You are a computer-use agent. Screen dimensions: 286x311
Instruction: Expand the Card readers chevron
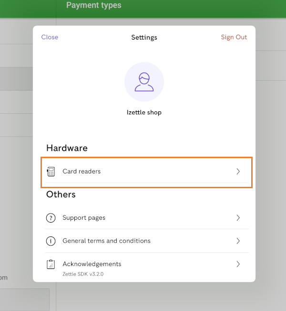click(238, 172)
